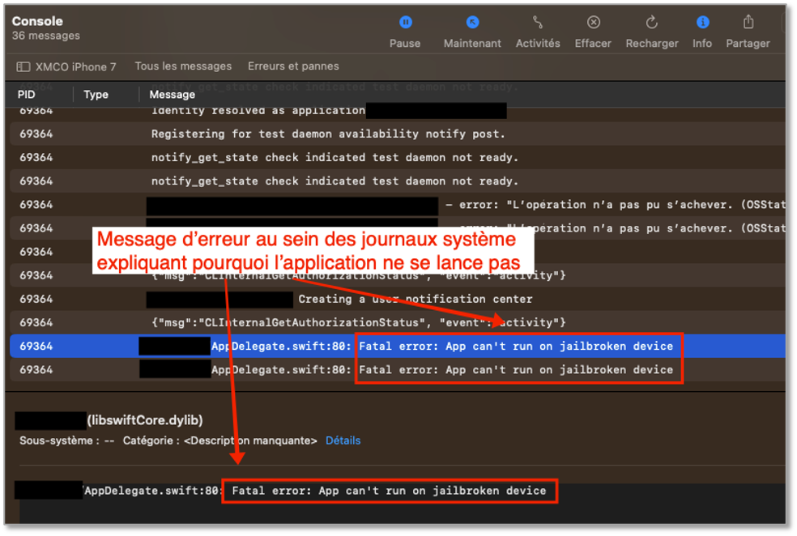Sort by the Type column header
The width and height of the screenshot is (797, 536).
pyautogui.click(x=96, y=95)
